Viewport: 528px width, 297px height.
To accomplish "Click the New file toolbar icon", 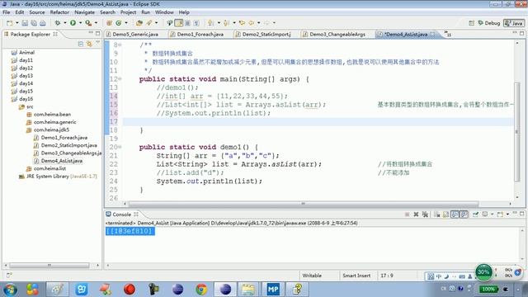I will pos(9,23).
